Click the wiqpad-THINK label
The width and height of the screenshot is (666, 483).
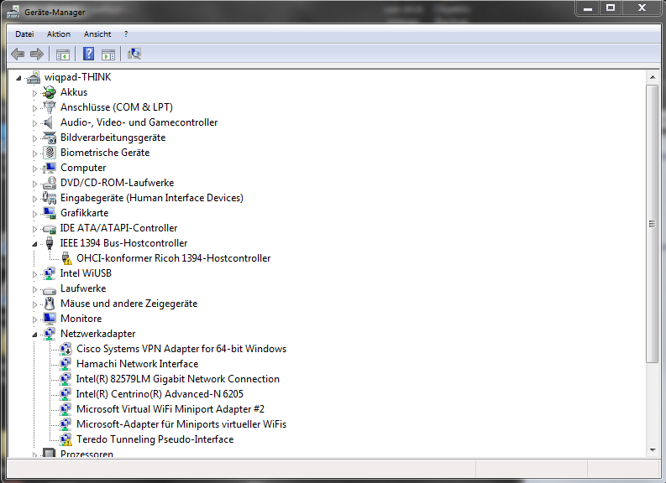click(x=78, y=77)
